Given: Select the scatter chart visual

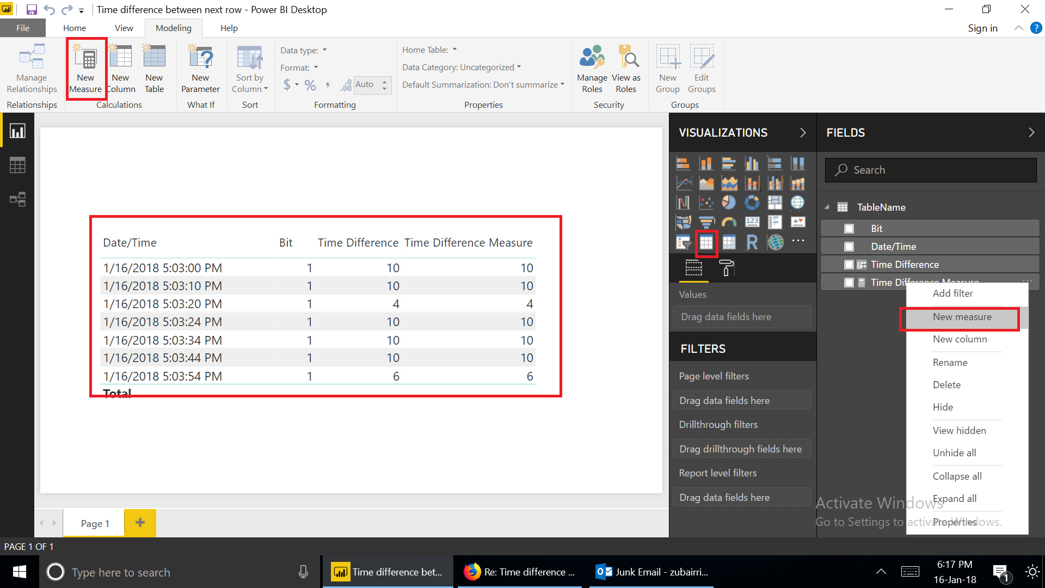Looking at the screenshot, I should point(706,203).
